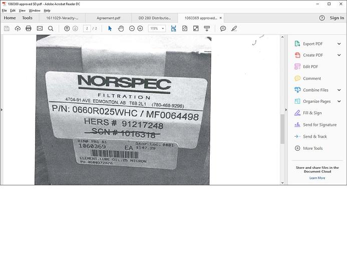
Task: Add a sticky note comment
Action: [223, 29]
